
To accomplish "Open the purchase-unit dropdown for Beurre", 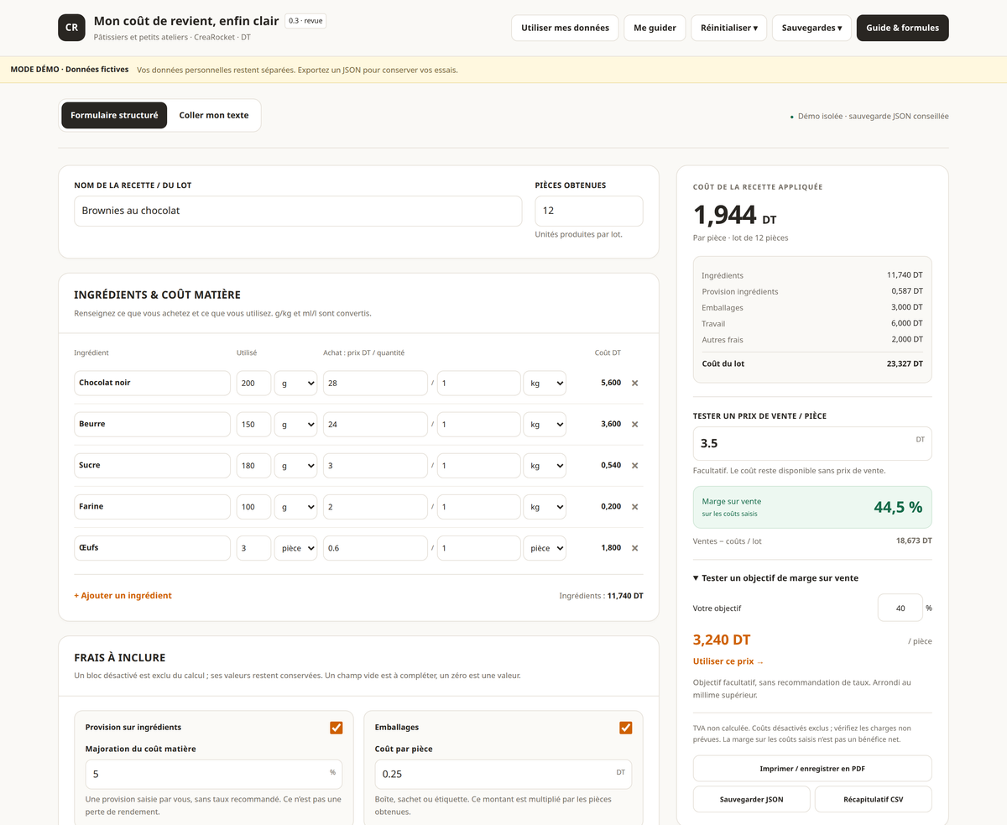I will (x=545, y=424).
